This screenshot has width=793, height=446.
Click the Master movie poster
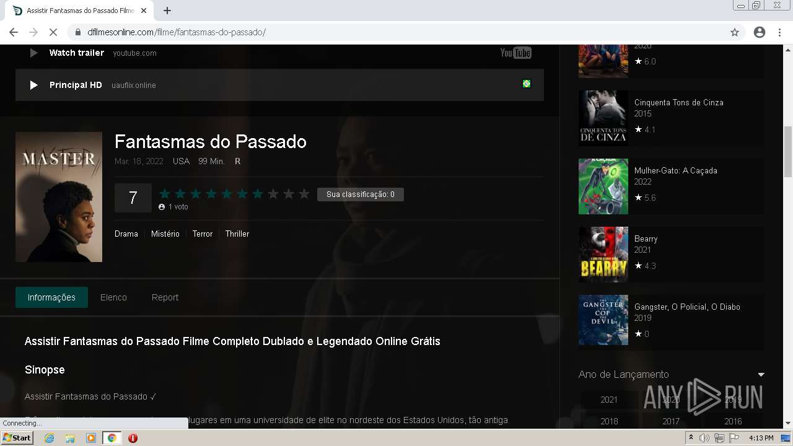click(59, 197)
